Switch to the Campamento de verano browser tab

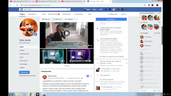73,1
